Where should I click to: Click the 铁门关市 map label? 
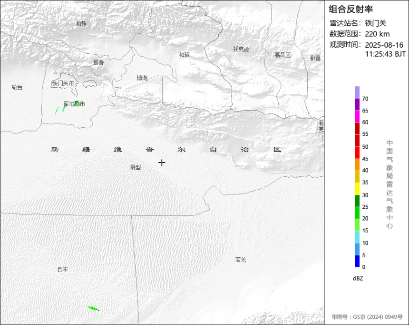coord(63,83)
